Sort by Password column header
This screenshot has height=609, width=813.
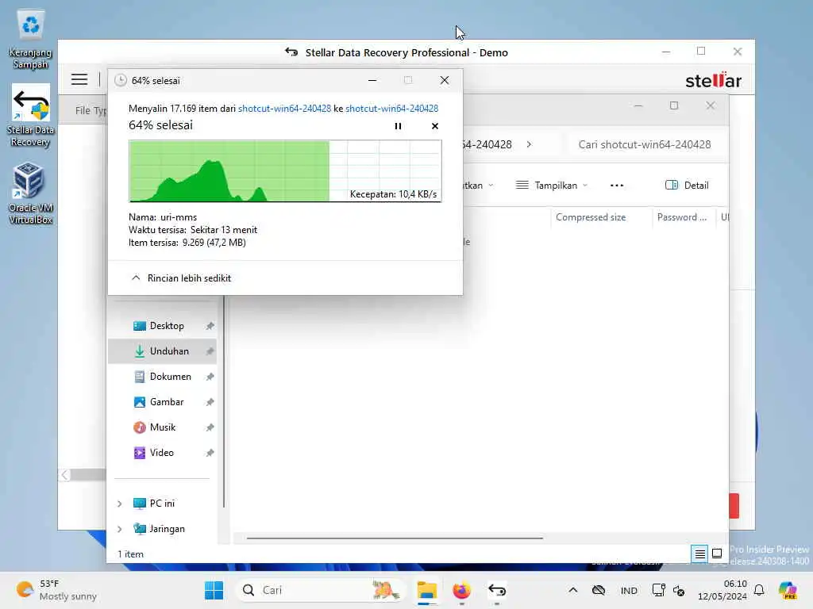[x=682, y=217]
